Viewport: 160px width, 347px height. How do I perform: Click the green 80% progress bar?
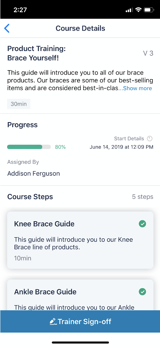pyautogui.click(x=29, y=147)
